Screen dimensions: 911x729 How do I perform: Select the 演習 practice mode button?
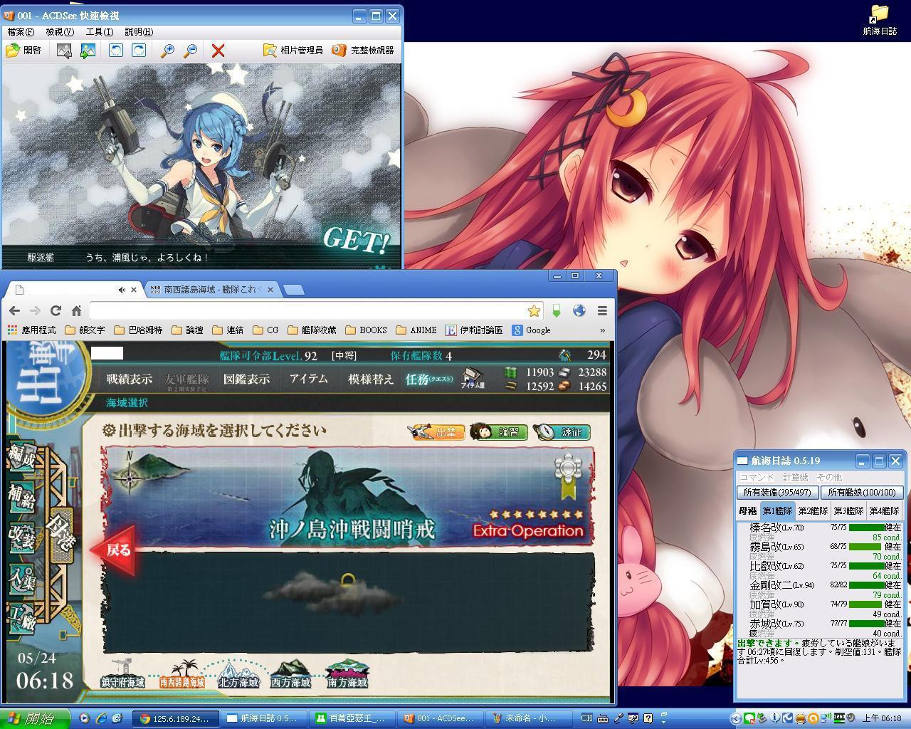(x=498, y=431)
